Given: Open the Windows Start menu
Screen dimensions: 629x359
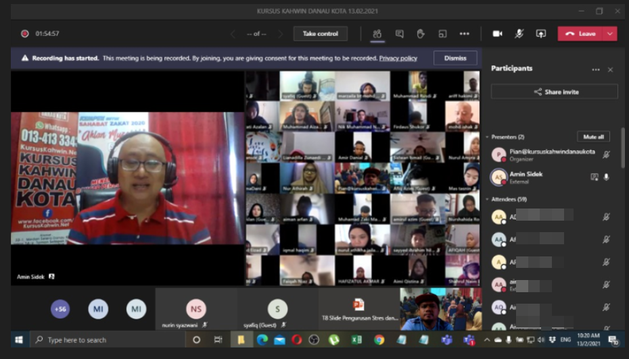Looking at the screenshot, I should point(19,340).
